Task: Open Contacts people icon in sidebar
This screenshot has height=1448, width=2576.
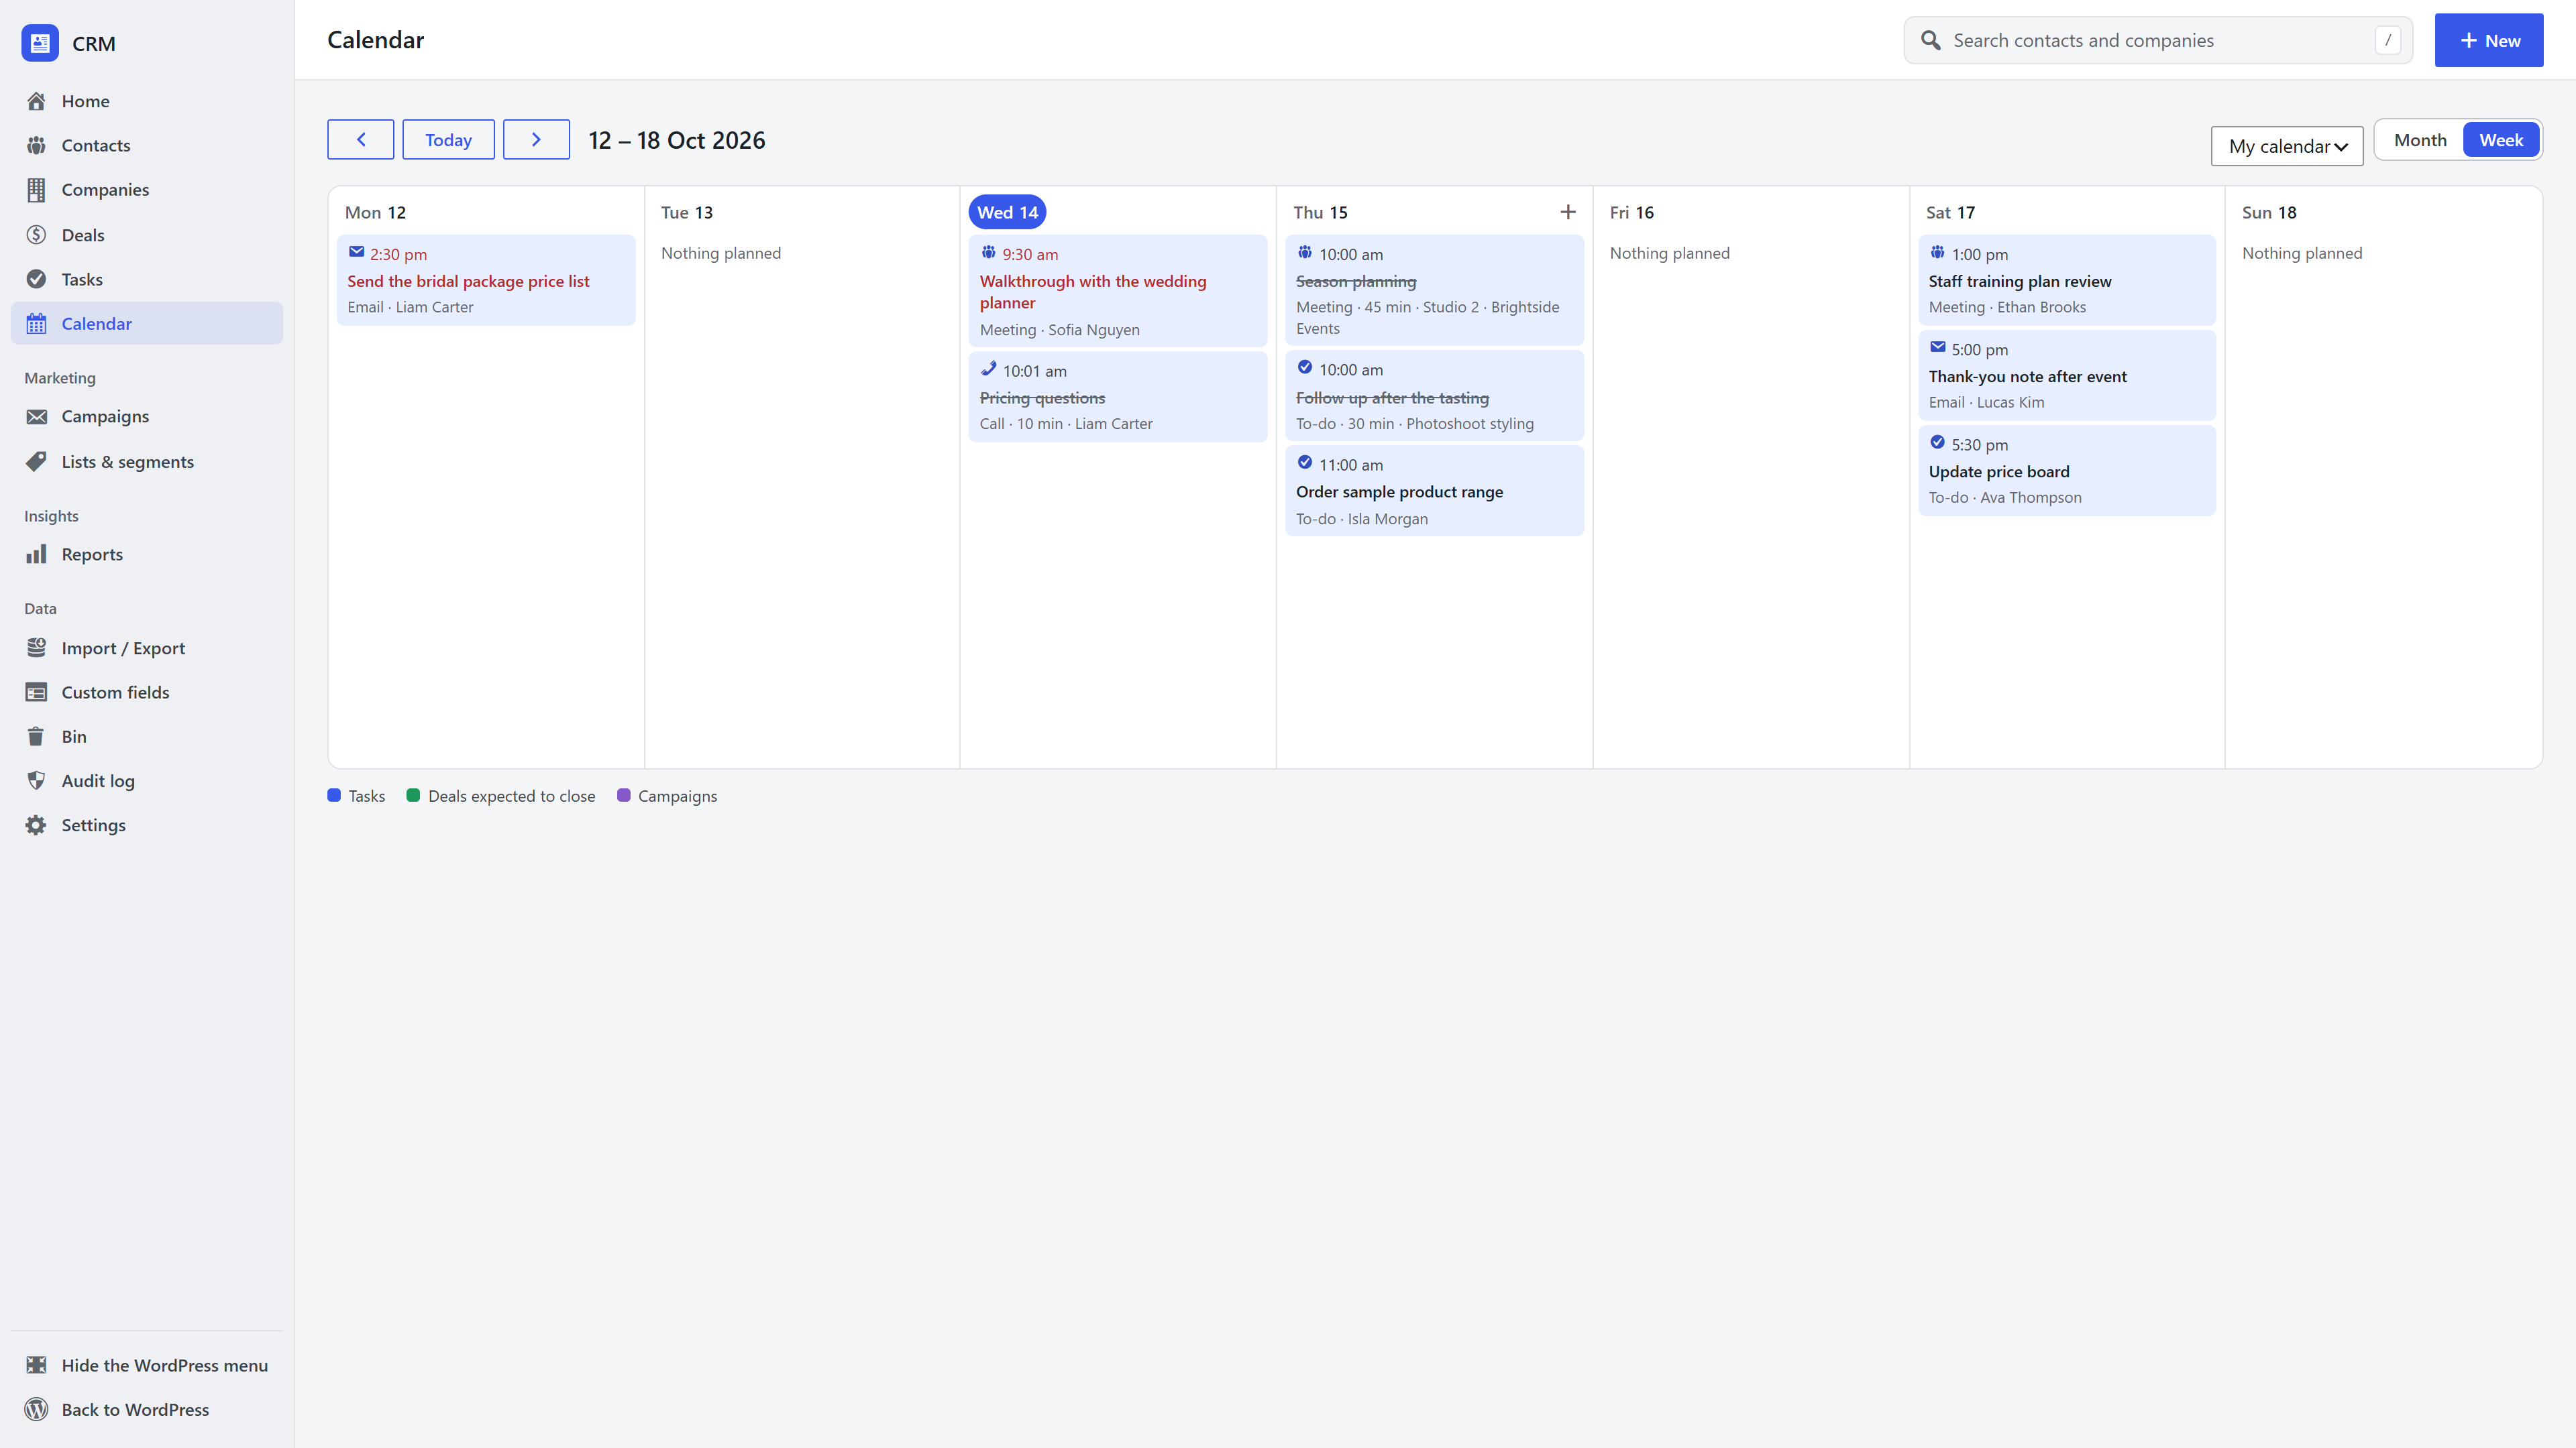Action: tap(36, 145)
